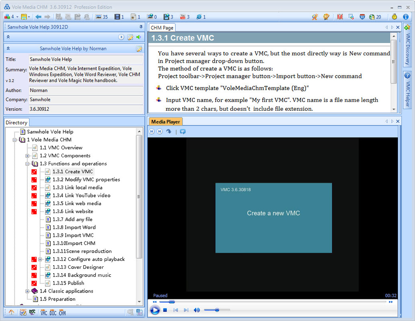Toggle red marker beside 1.3.13 Cover Designer
415x321 pixels.
pyautogui.click(x=34, y=267)
